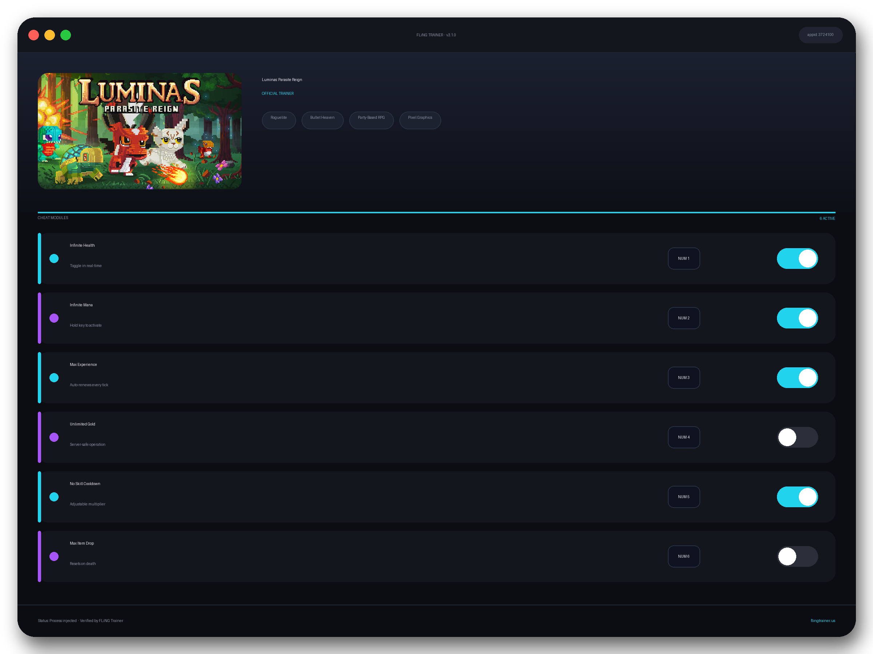Click the Unlimited Gold module name
This screenshot has height=654, width=873.
[83, 424]
